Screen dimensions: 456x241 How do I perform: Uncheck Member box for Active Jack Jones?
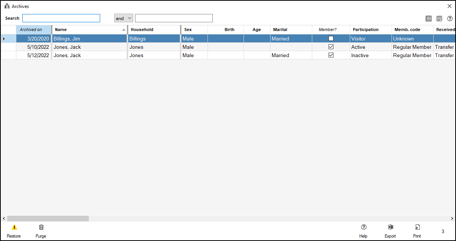pos(331,47)
